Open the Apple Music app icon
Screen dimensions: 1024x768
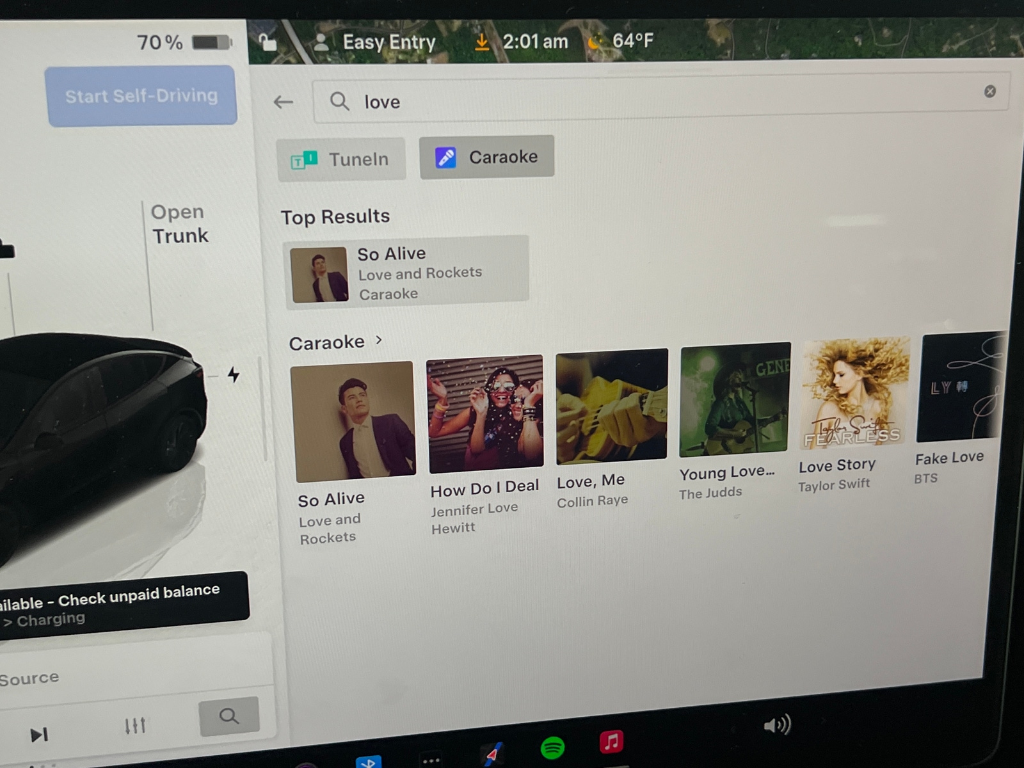pos(611,741)
